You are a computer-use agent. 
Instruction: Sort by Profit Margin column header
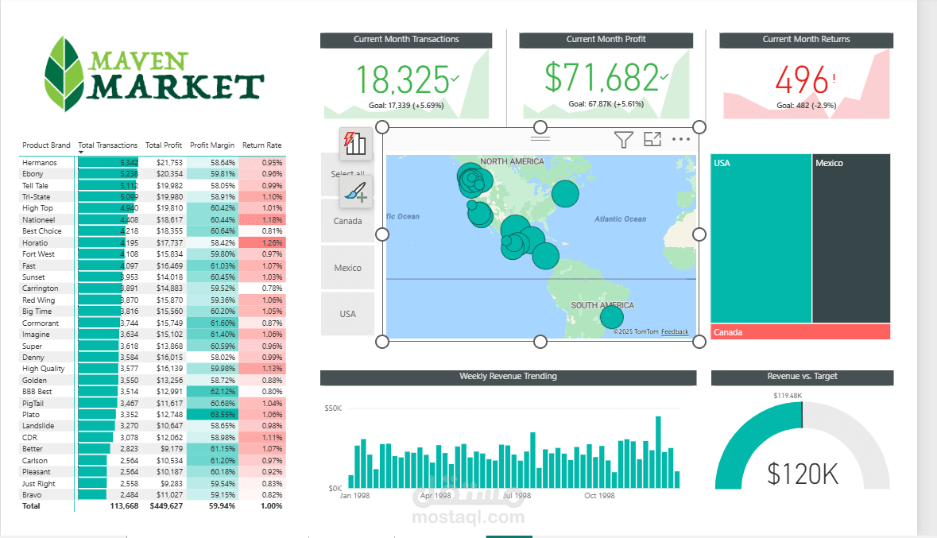click(212, 145)
